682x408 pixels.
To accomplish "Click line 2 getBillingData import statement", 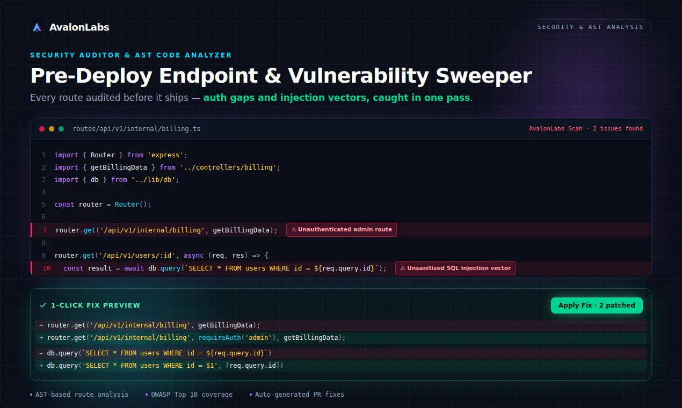I will click(168, 167).
